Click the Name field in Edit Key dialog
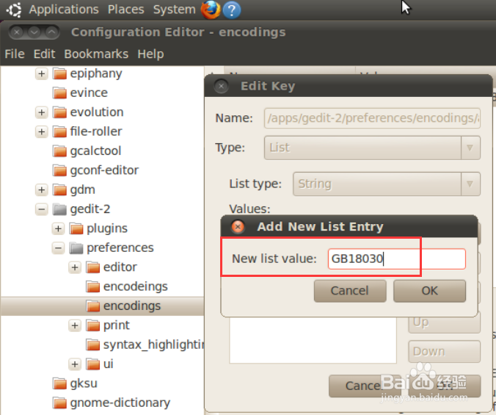 pos(372,118)
